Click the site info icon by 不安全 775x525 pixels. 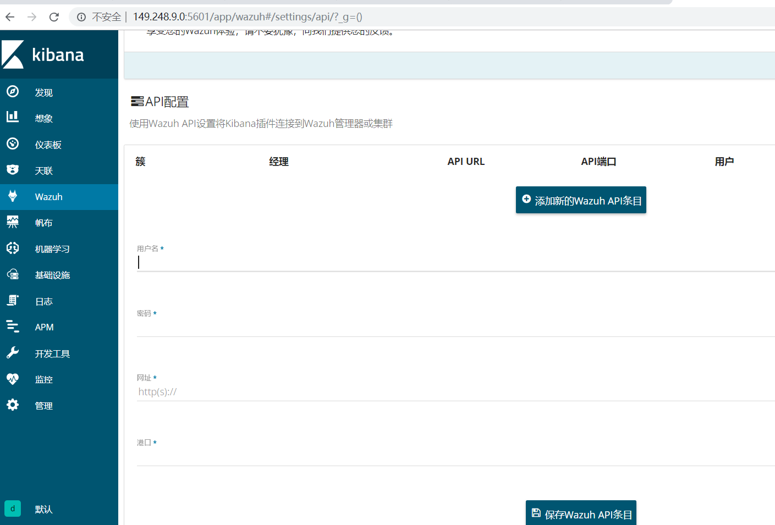[81, 17]
